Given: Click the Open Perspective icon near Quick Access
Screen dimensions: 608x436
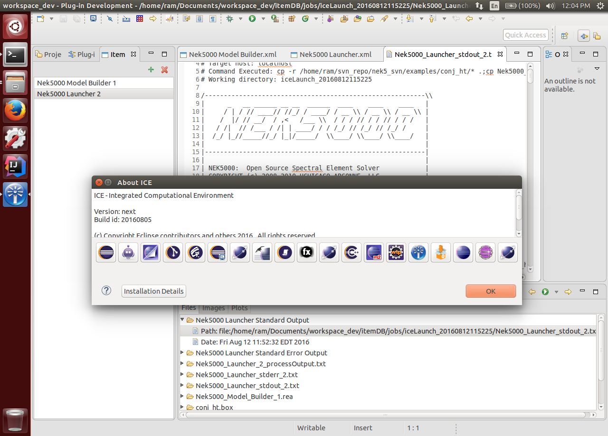Looking at the screenshot, I should point(565,35).
